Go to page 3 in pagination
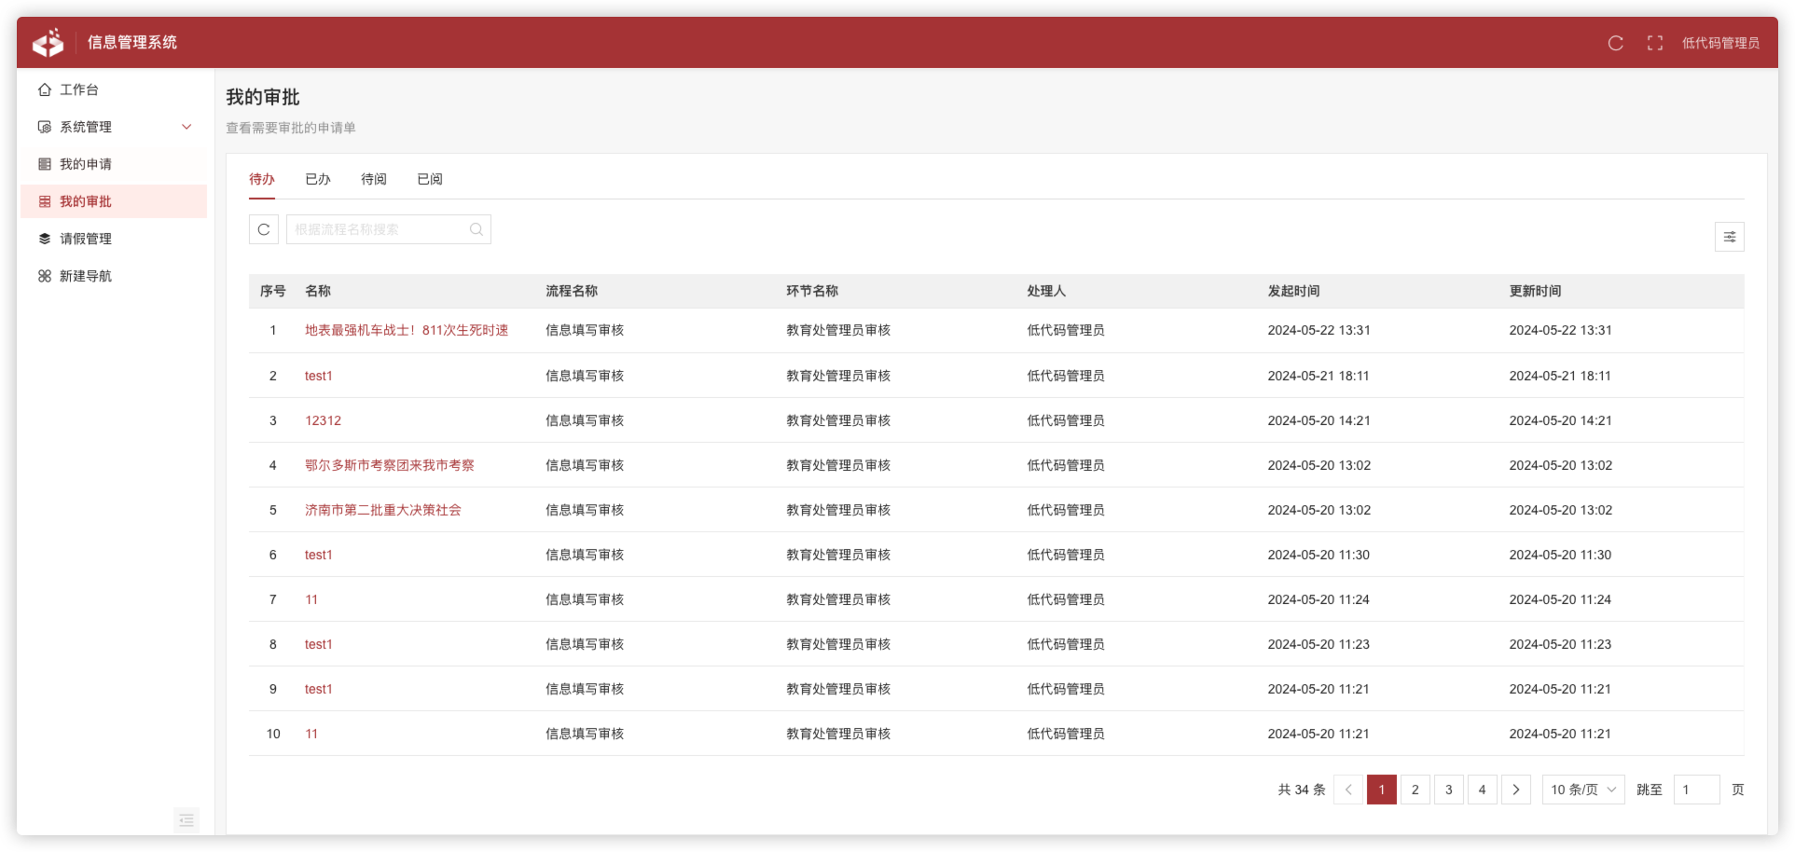The width and height of the screenshot is (1795, 852). 1448,790
